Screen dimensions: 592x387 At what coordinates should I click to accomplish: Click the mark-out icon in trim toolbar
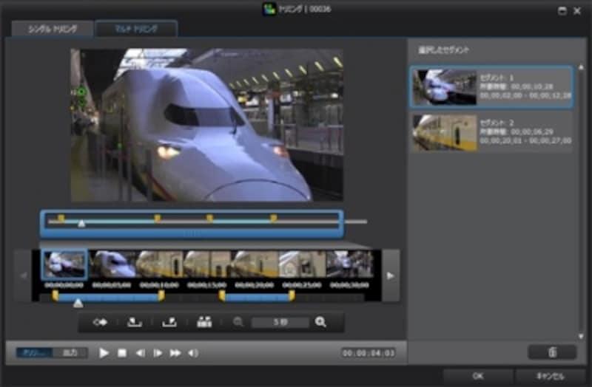tap(169, 322)
